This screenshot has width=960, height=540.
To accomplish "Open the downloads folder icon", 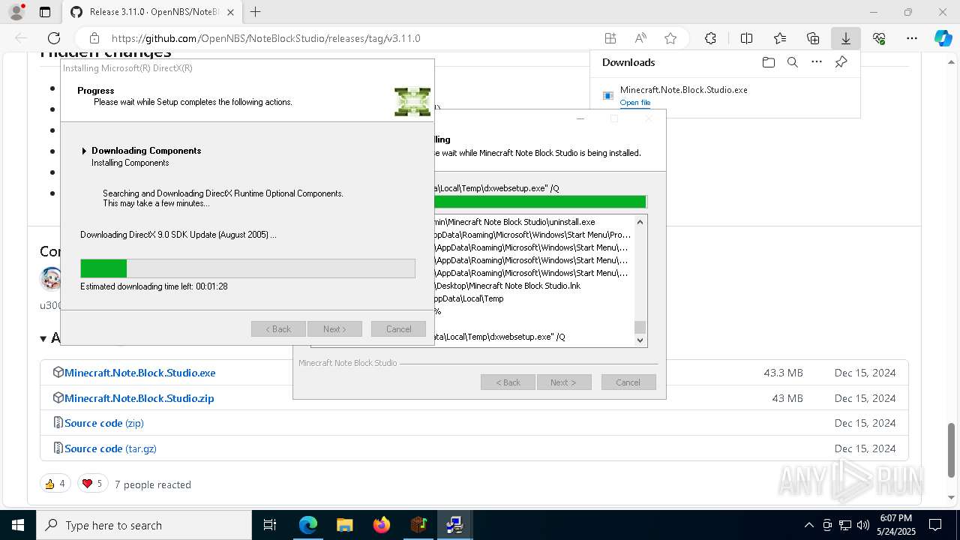I will (768, 62).
